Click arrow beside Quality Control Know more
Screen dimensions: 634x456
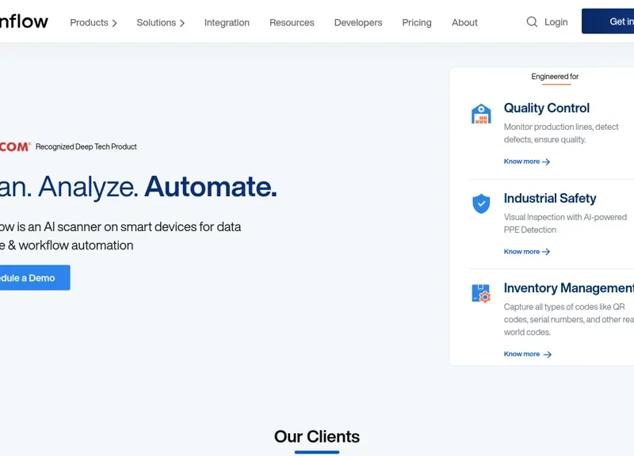tap(546, 161)
